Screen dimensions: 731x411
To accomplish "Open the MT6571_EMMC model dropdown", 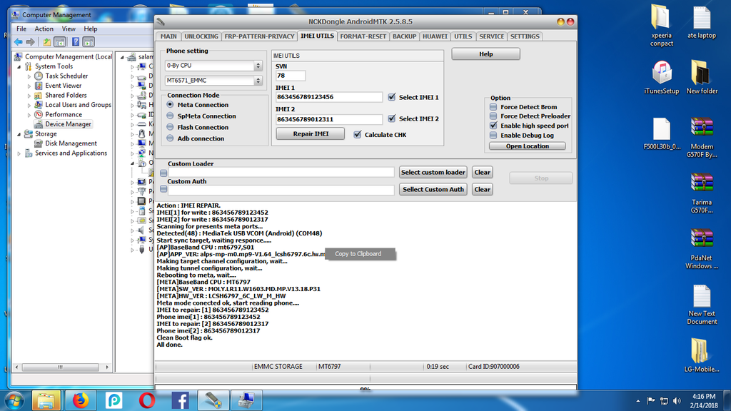I will point(213,81).
